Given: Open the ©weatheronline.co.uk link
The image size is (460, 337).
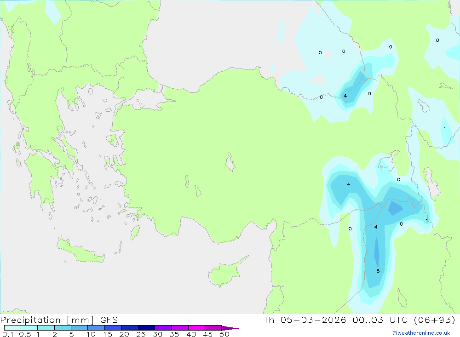Looking at the screenshot, I should [421, 333].
